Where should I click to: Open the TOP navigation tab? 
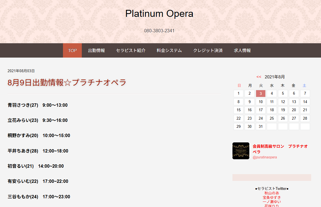coord(72,50)
